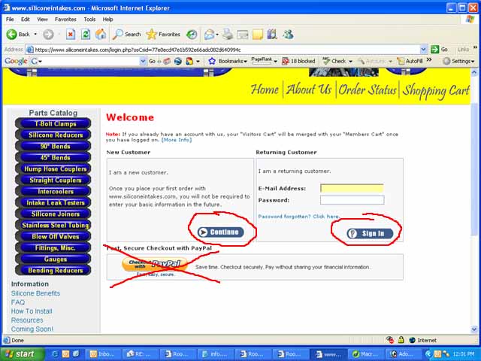This screenshot has width=481, height=361.
Task: Click the E-Mail Address input field
Action: [x=352, y=188]
